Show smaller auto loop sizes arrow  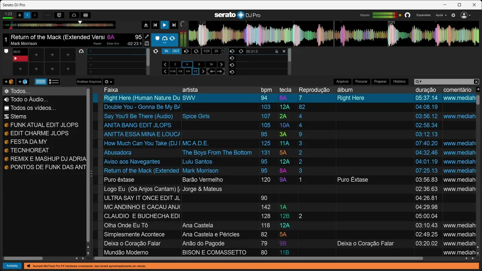click(165, 64)
